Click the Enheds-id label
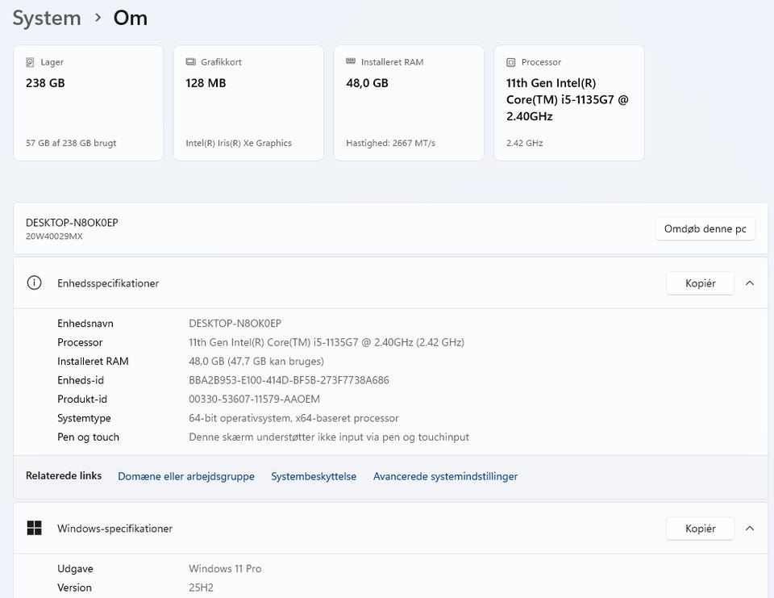 click(81, 380)
